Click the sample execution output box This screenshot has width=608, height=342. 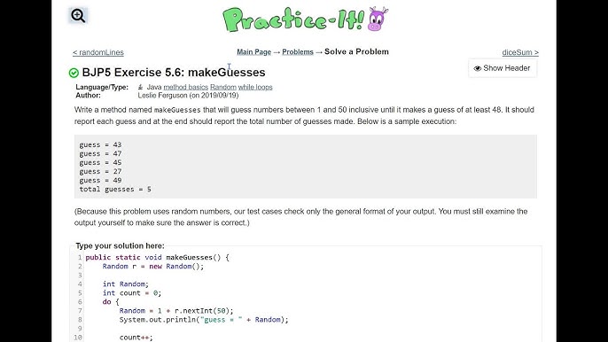tap(306, 167)
